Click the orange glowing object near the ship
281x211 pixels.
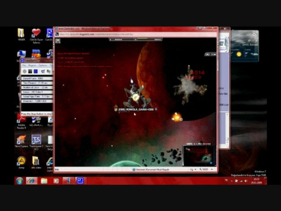click(x=177, y=118)
